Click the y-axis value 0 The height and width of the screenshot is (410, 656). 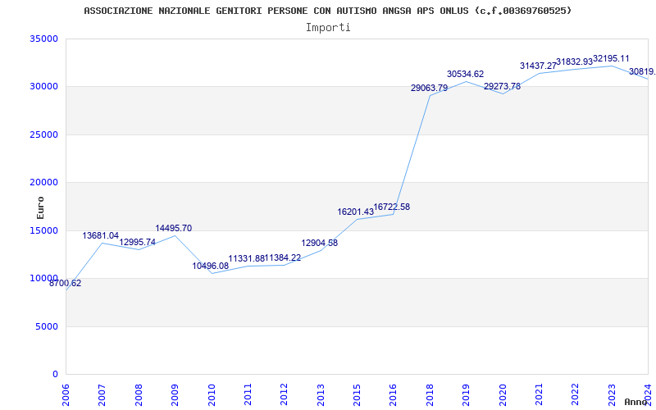point(55,374)
